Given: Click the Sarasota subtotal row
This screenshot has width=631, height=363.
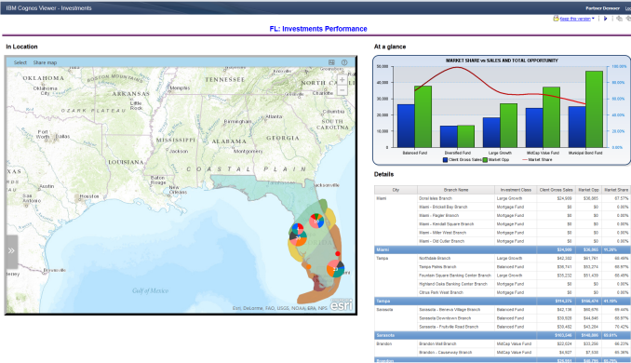Looking at the screenshot, I should pos(503,335).
